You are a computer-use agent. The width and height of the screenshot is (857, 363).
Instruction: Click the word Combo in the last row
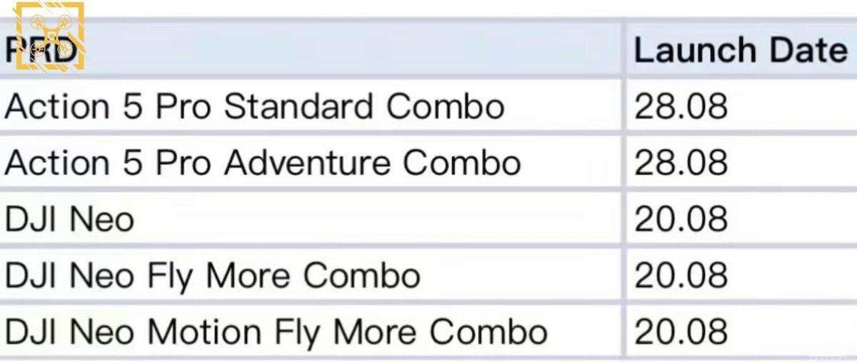tap(488, 332)
